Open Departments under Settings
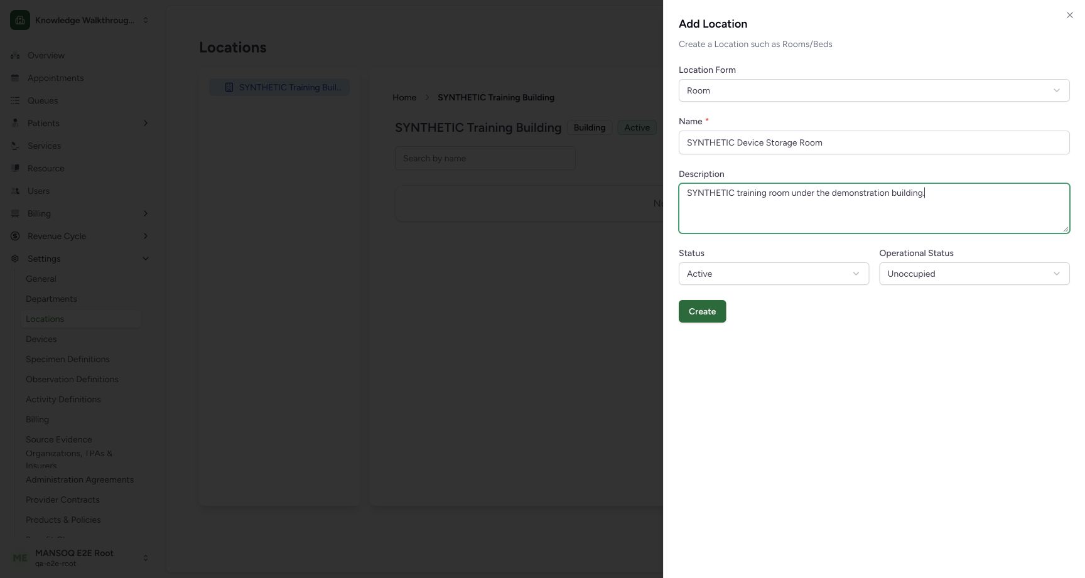The image size is (1085, 578). (51, 299)
